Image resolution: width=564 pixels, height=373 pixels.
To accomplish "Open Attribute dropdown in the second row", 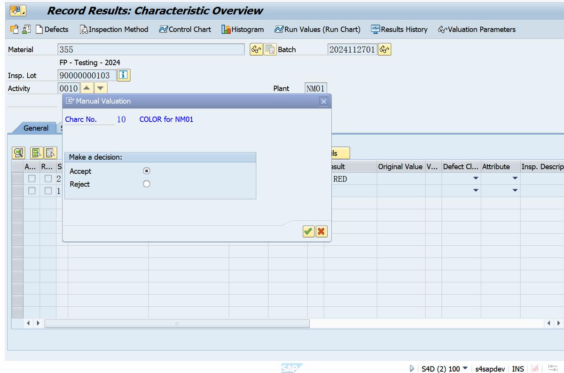I will (515, 190).
